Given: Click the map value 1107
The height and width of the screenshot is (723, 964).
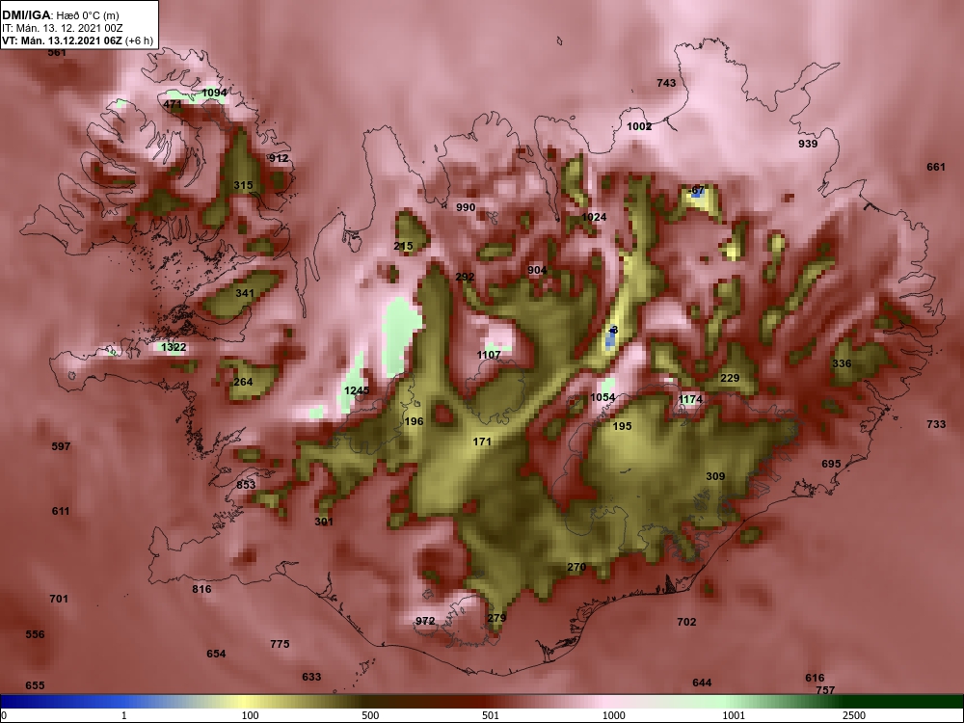Looking at the screenshot, I should [x=489, y=355].
